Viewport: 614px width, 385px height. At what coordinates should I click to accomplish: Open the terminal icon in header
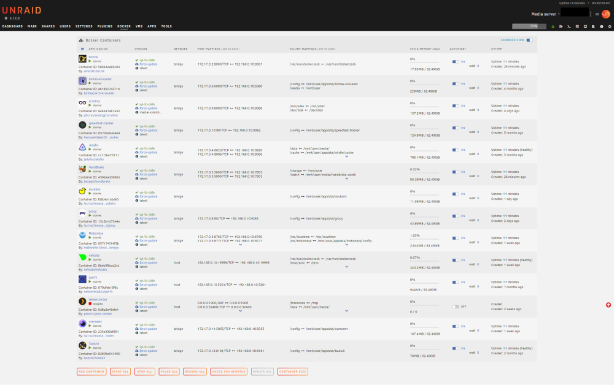[569, 26]
